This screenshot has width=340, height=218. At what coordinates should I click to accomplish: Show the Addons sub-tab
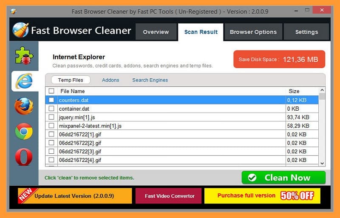[110, 80]
